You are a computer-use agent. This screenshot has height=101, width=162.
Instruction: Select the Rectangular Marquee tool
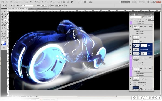2,12
